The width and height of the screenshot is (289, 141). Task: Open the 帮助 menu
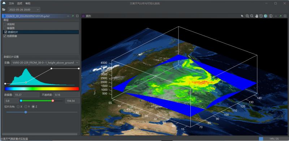28,4
